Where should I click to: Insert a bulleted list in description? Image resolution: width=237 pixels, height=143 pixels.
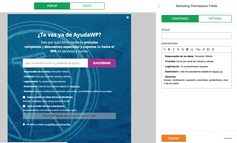(208, 49)
